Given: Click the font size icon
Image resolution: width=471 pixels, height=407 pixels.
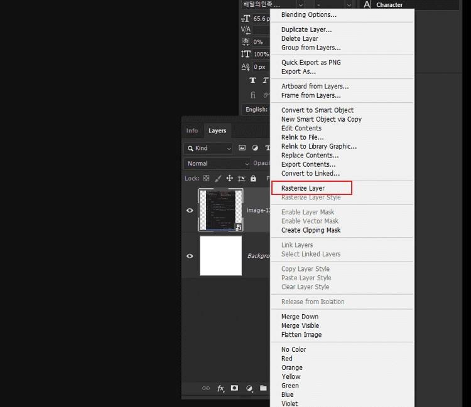Looking at the screenshot, I should point(246,19).
